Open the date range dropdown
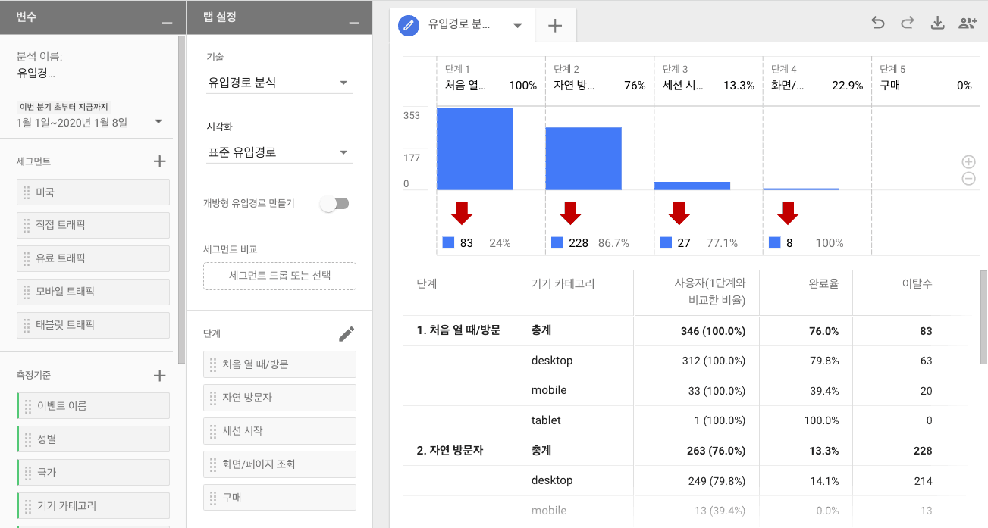The height and width of the screenshot is (528, 988). click(158, 121)
